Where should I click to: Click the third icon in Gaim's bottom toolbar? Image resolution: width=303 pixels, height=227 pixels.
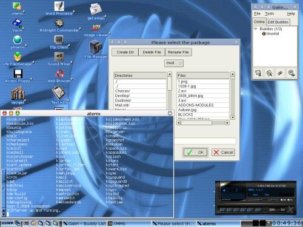click(x=280, y=73)
